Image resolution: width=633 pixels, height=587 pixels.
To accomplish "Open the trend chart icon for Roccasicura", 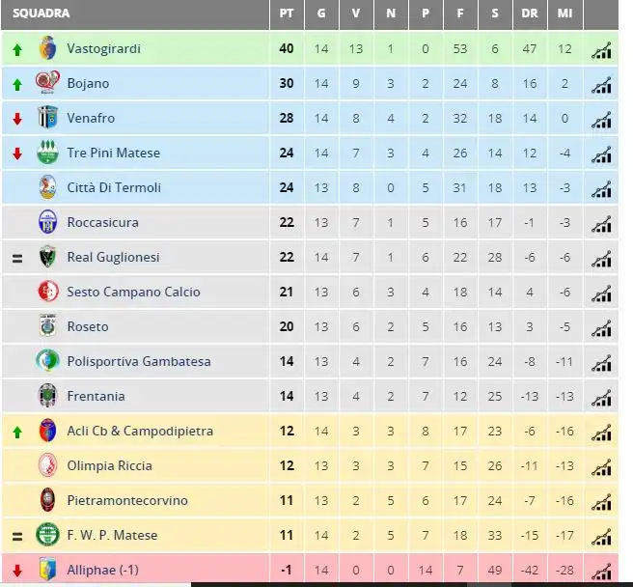I will tap(601, 223).
